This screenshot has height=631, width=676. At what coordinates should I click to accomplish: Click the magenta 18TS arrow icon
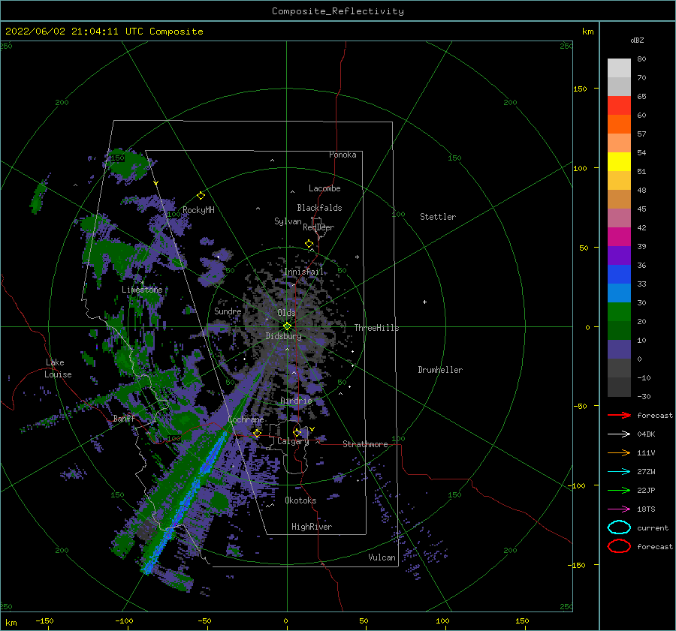[619, 509]
